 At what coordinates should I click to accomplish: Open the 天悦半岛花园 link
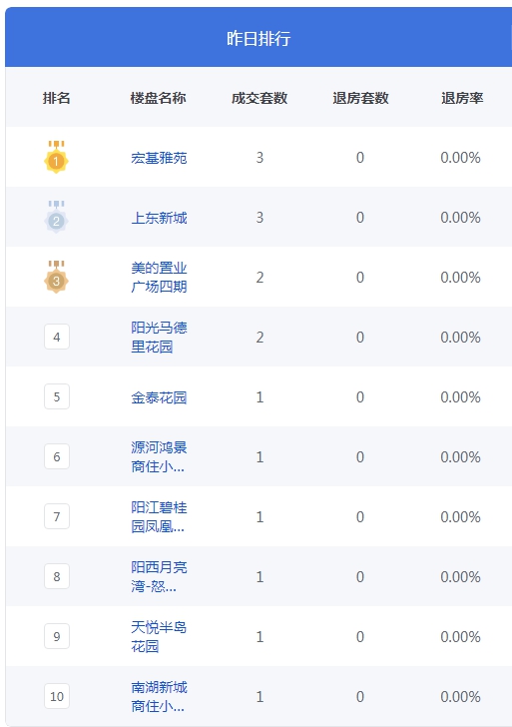click(159, 636)
